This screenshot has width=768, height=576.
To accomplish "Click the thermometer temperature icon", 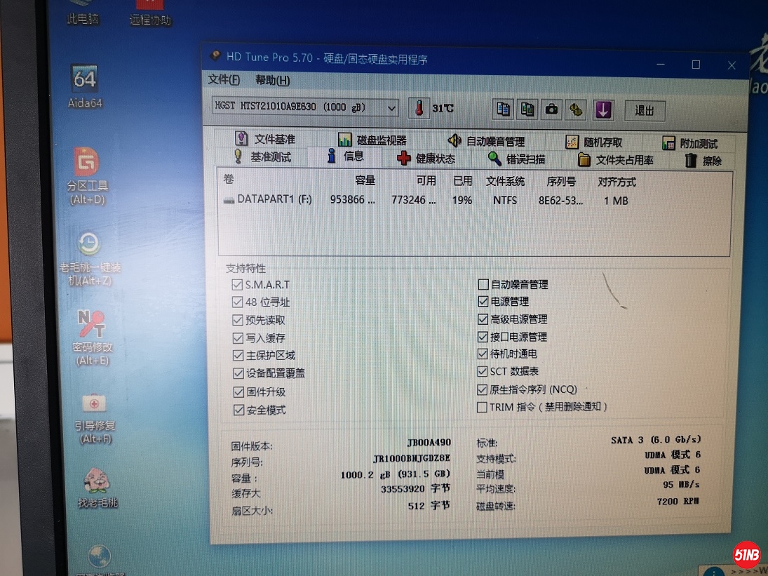I will 419,108.
